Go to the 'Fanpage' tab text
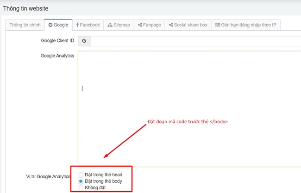This screenshot has height=193, width=301. point(152,25)
